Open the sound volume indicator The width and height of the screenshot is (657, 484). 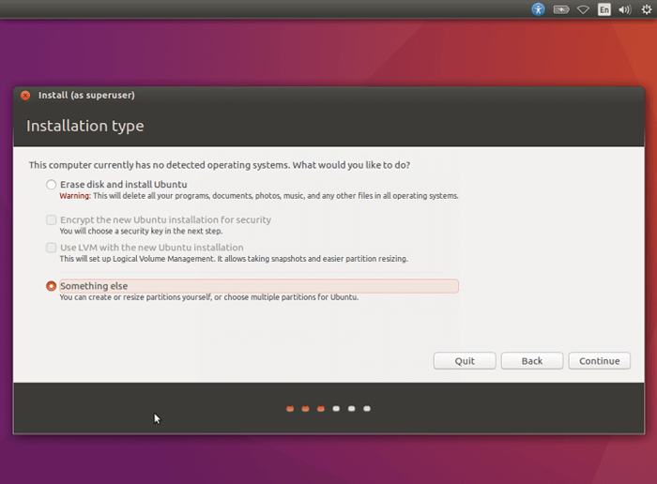[625, 9]
